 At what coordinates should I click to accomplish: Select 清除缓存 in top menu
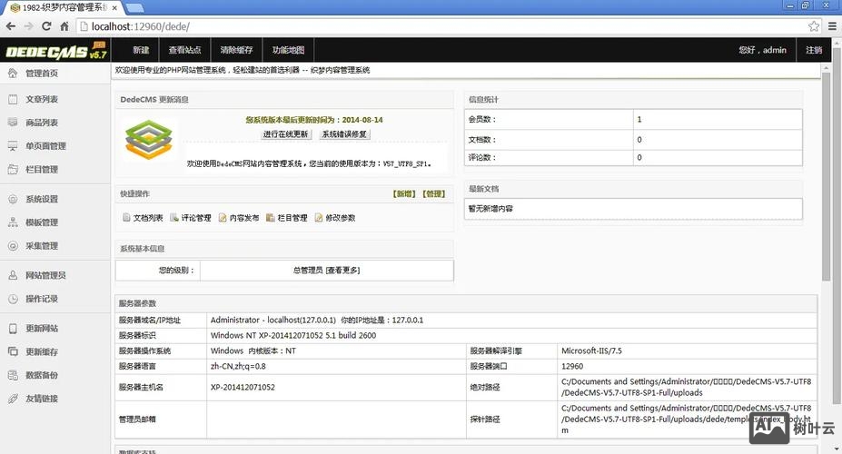pos(236,50)
